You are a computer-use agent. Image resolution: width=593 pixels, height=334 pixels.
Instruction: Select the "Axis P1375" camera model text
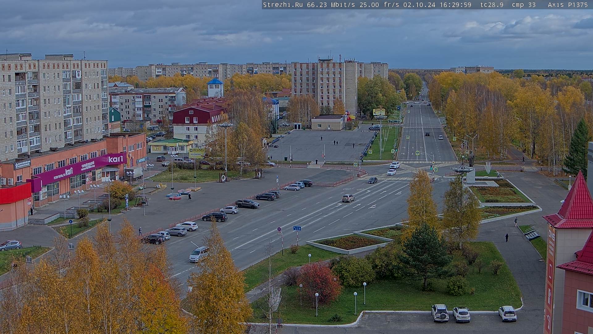tap(568, 5)
